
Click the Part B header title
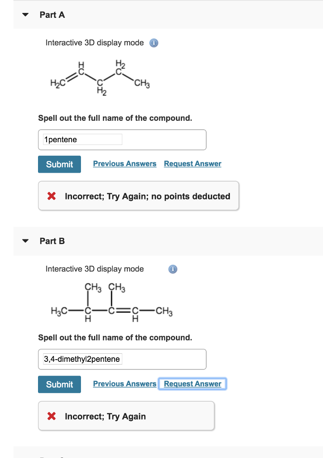[52, 241]
